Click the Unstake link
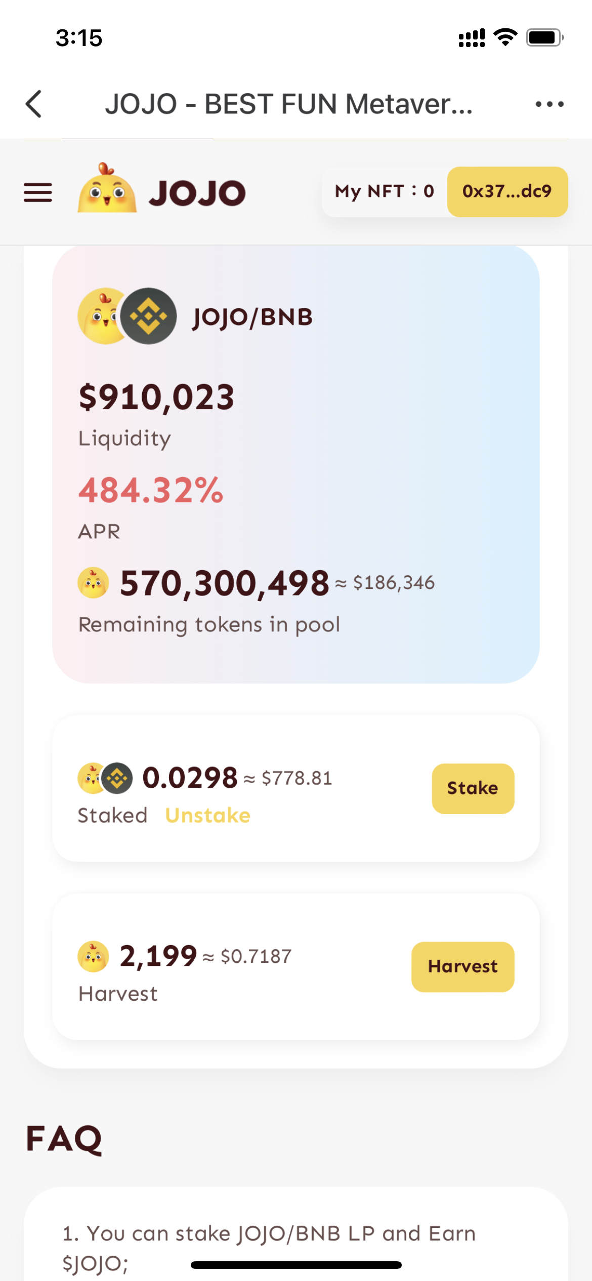Image resolution: width=592 pixels, height=1281 pixels. [x=207, y=816]
